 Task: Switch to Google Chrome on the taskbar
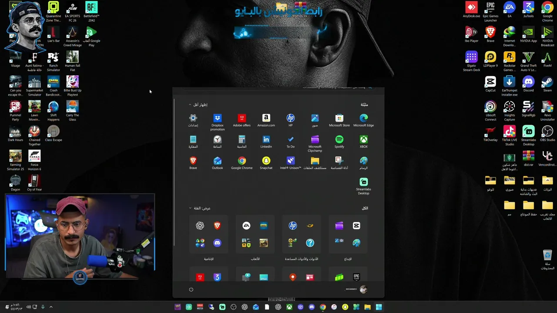322,307
